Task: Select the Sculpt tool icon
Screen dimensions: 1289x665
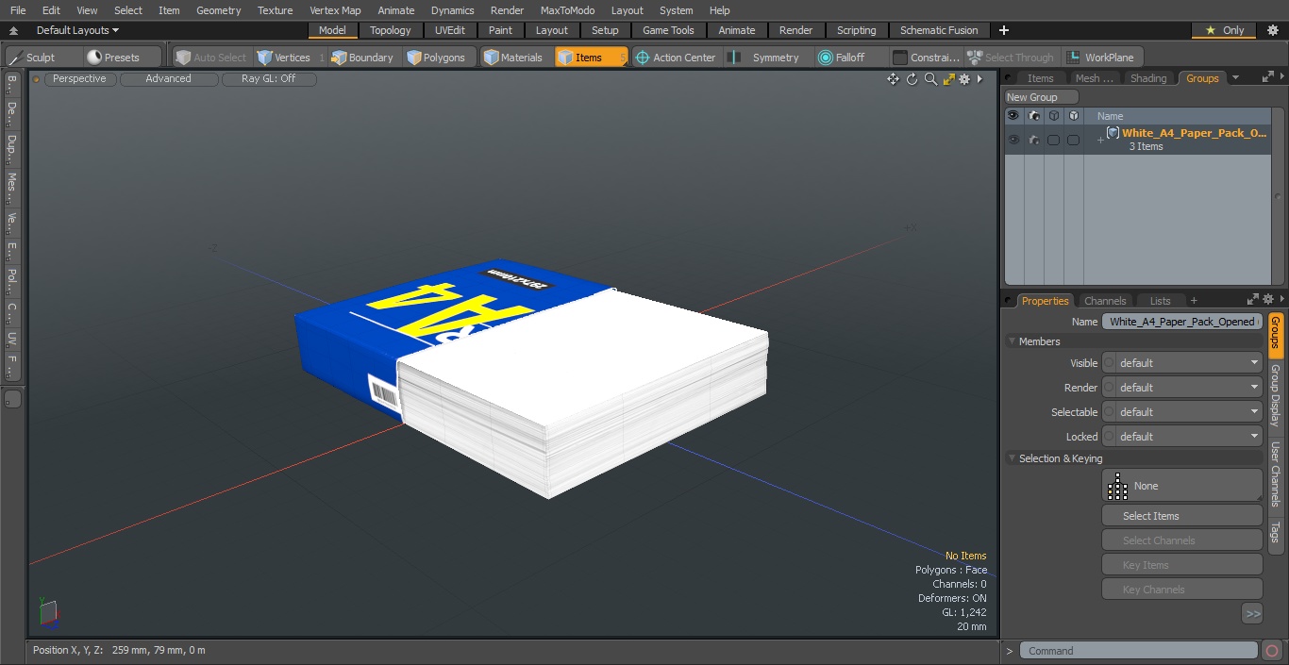Action: [x=15, y=58]
